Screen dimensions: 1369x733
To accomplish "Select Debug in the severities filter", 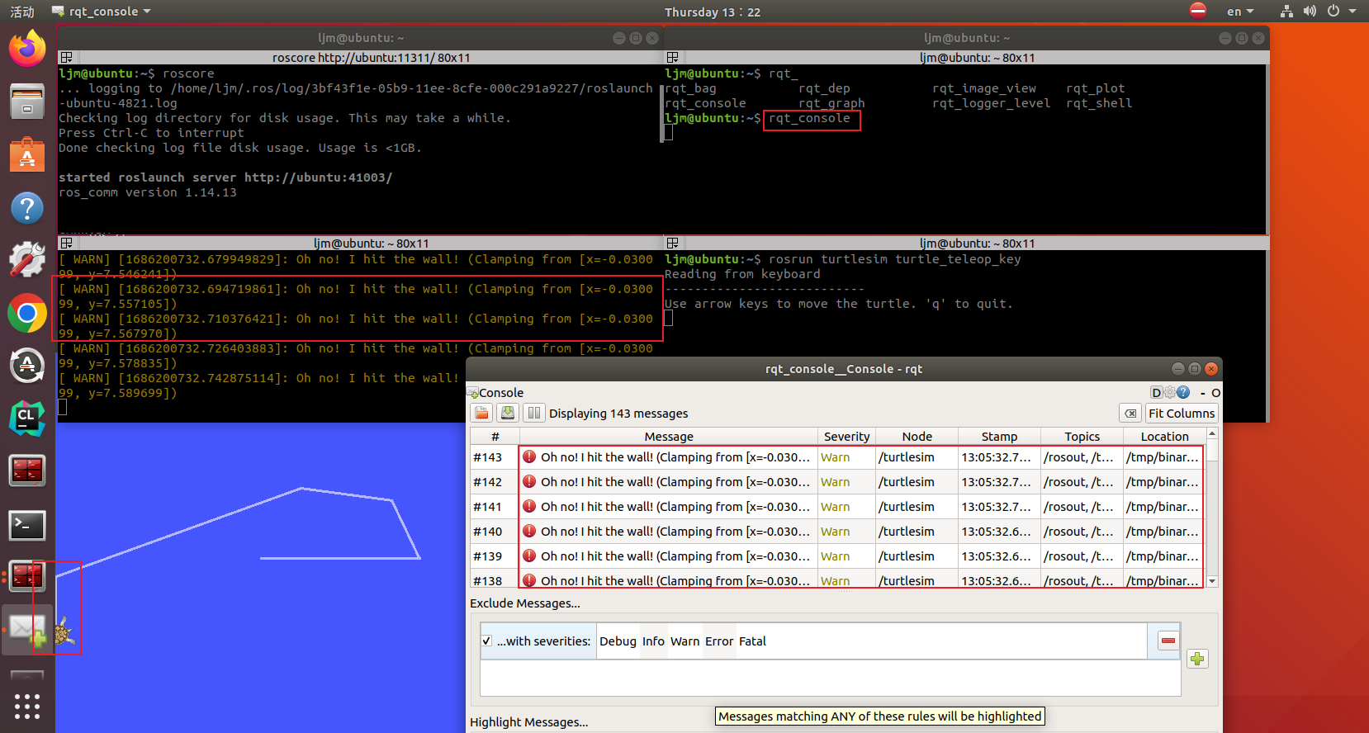I will (x=618, y=641).
